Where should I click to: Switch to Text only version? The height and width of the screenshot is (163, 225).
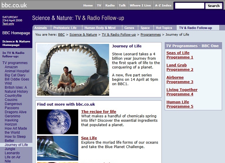(x=8, y=24)
